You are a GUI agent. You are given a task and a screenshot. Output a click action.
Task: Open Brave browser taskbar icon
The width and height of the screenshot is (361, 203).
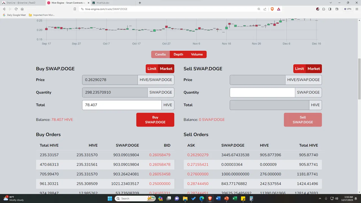pyautogui.click(x=210, y=198)
